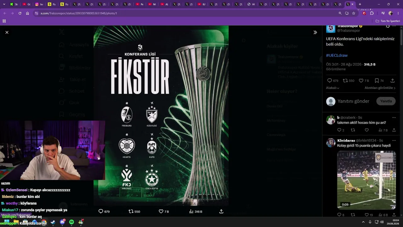Image resolution: width=403 pixels, height=227 pixels.
Task: Open the Kleidaras profile name
Action: pos(346,140)
